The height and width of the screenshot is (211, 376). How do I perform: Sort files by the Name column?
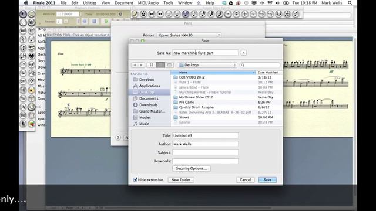coord(213,72)
